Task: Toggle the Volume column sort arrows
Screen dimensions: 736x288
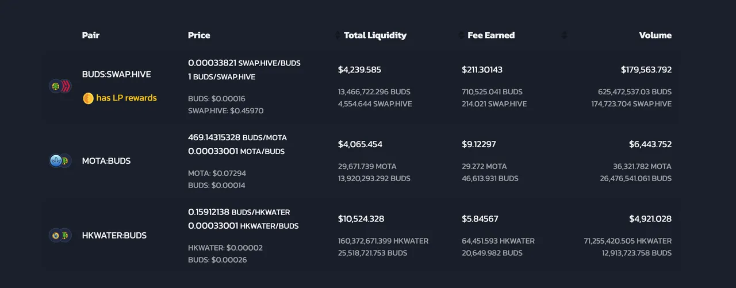Action: [564, 36]
